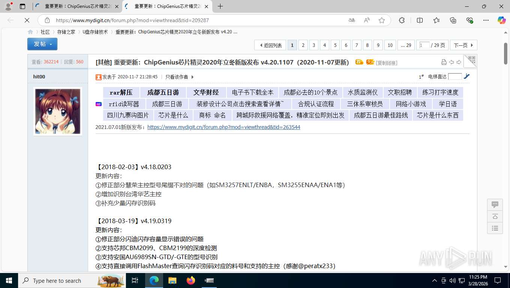This screenshot has height=288, width=510.
Task: Open the Extensions puzzle icon
Action: (x=402, y=20)
